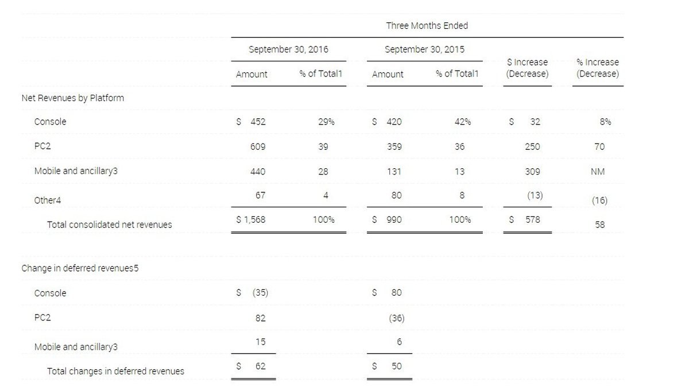Select the (35) Console deferred revenue value
Image resolution: width=689 pixels, height=391 pixels.
[x=260, y=293]
